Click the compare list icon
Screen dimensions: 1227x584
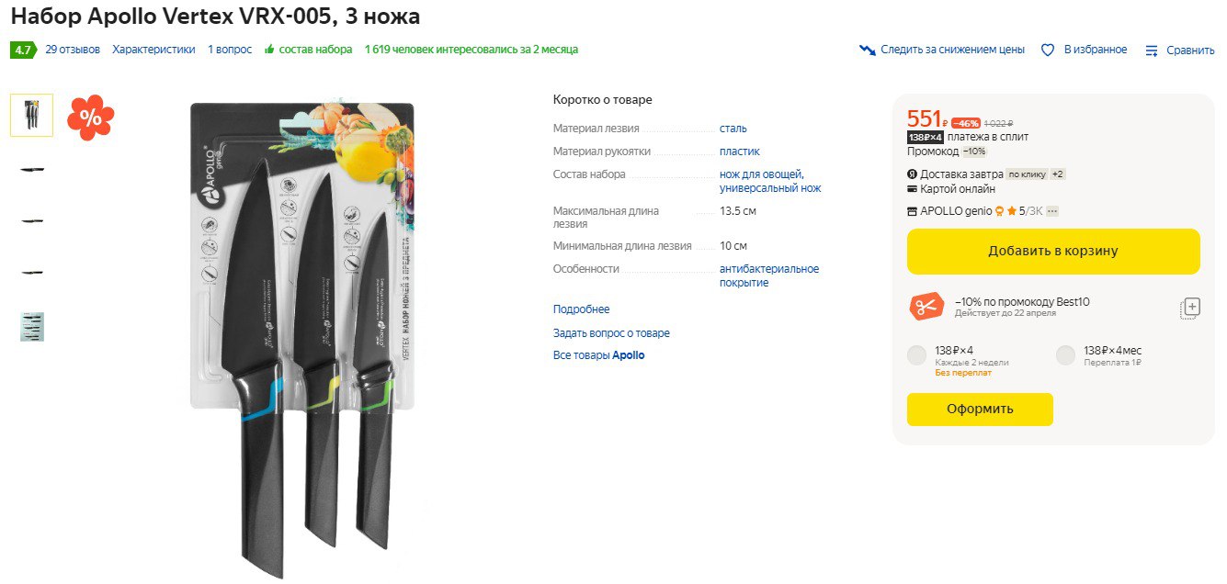(1152, 51)
